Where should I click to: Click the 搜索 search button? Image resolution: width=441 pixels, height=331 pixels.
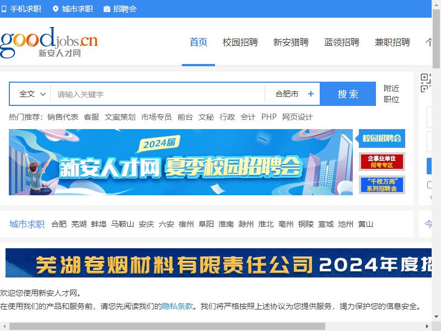pyautogui.click(x=348, y=94)
